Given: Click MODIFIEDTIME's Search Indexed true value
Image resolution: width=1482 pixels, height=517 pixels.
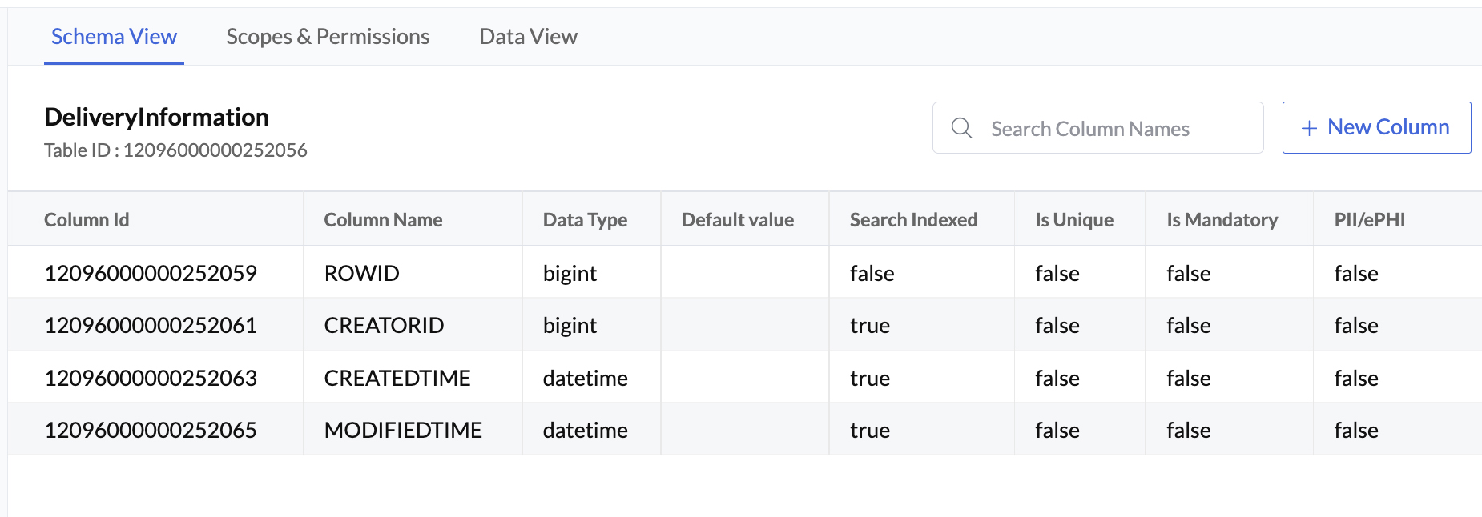Looking at the screenshot, I should [870, 431].
